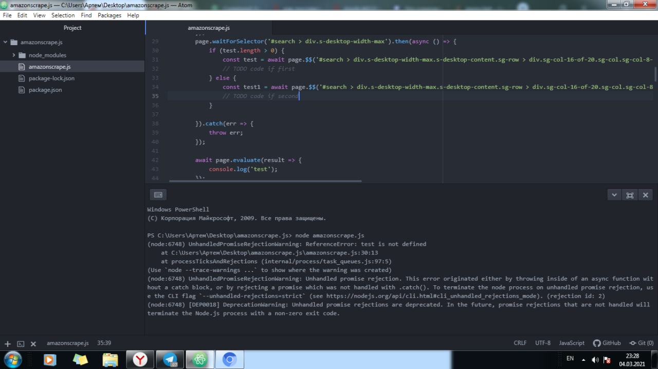Close the terminal panel with X
The image size is (658, 369).
pos(645,195)
